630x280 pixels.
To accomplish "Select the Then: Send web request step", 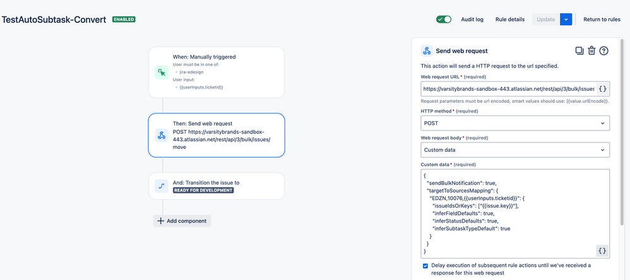I will click(x=217, y=135).
